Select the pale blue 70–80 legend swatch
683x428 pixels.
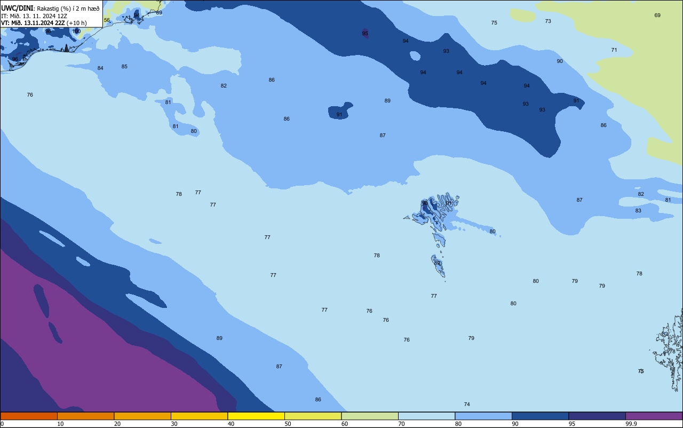426,416
